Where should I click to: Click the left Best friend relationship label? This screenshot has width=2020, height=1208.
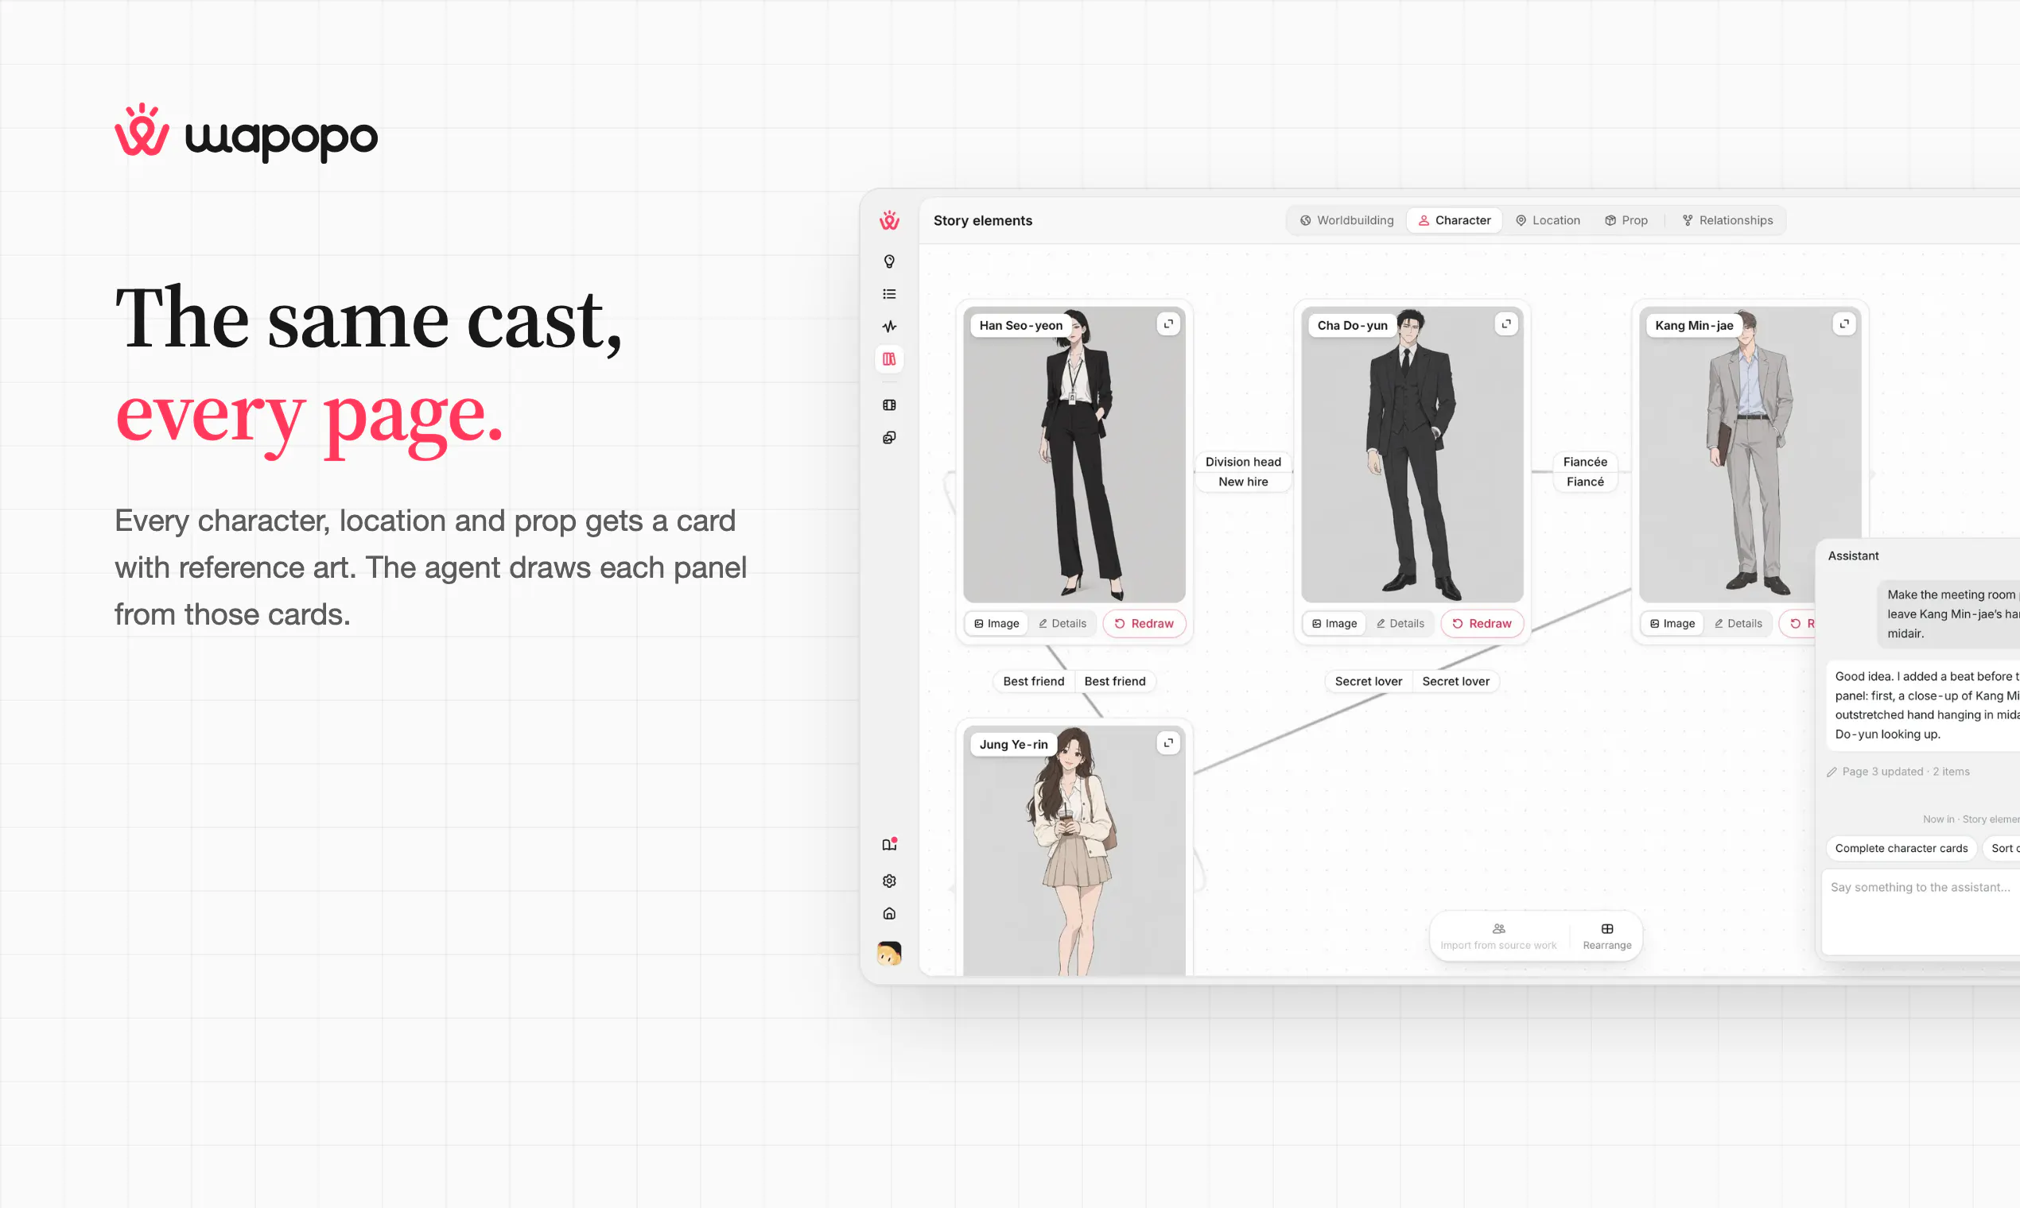pyautogui.click(x=1033, y=681)
